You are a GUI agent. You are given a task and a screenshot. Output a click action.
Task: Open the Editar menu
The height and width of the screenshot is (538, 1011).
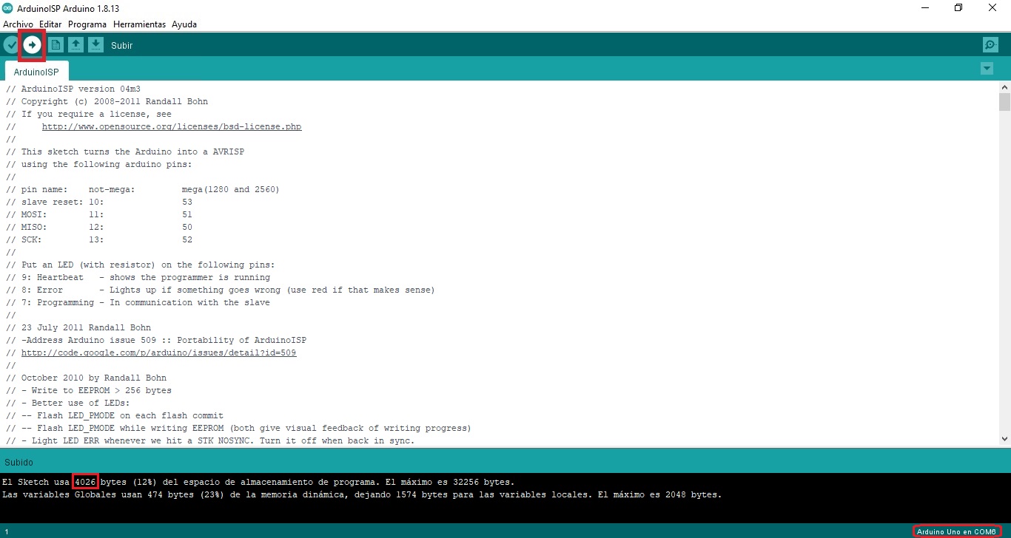[x=50, y=24]
